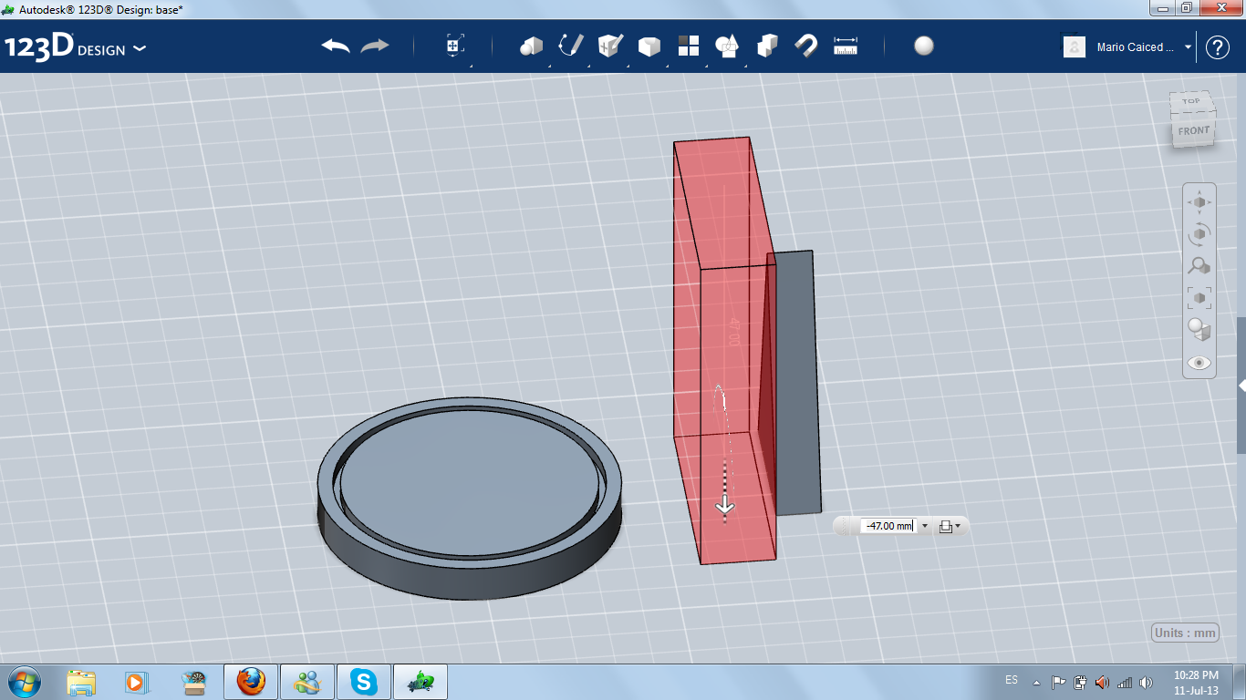Click the extrude direction arrow manipulator
The width and height of the screenshot is (1246, 700).
click(725, 504)
